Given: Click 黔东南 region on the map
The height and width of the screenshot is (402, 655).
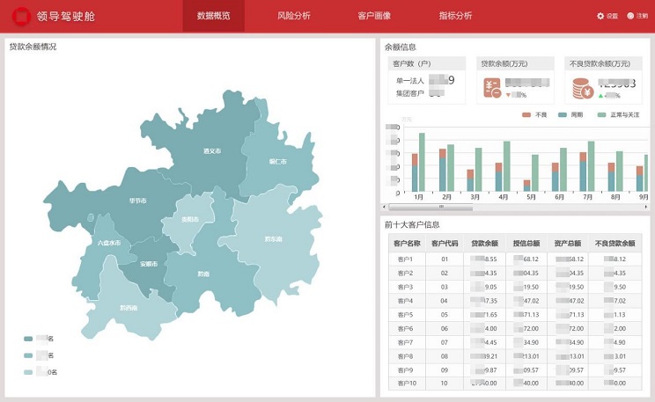Looking at the screenshot, I should tap(274, 238).
